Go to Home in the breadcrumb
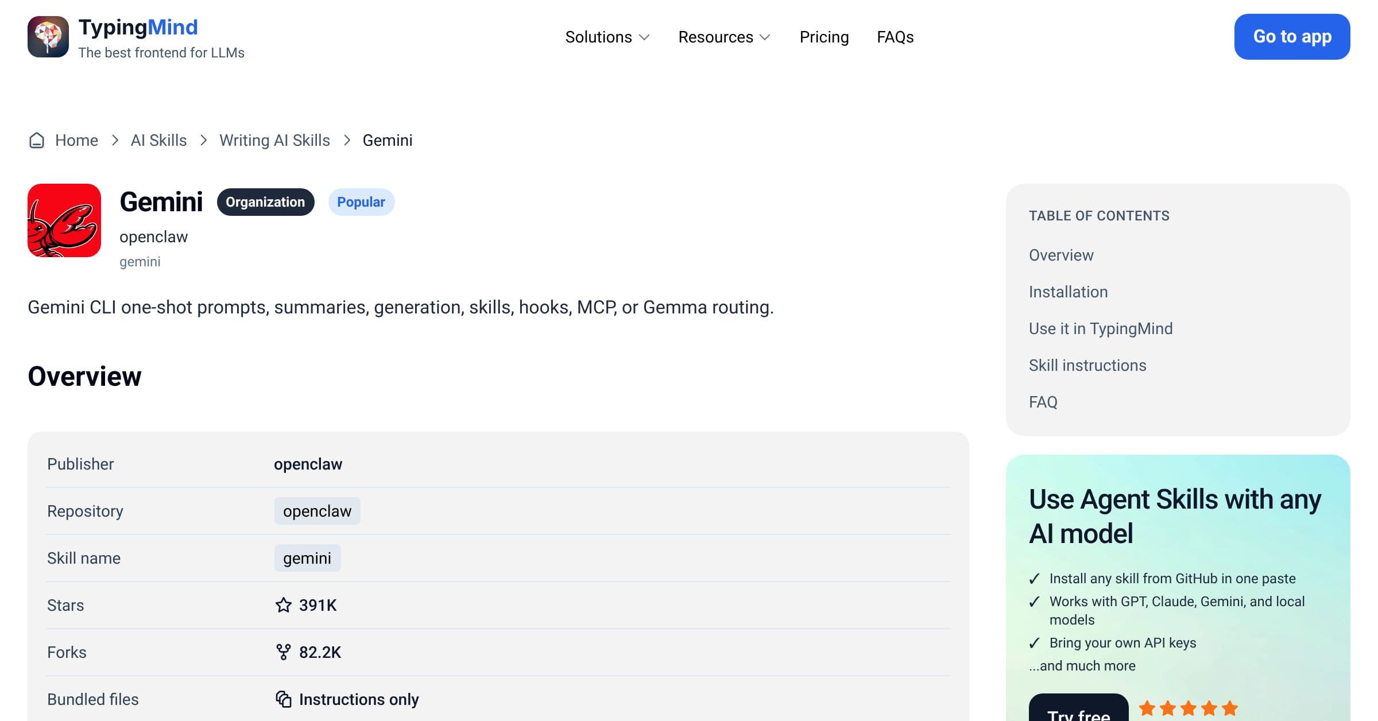Screen dimensions: 1378x721 tap(76, 140)
